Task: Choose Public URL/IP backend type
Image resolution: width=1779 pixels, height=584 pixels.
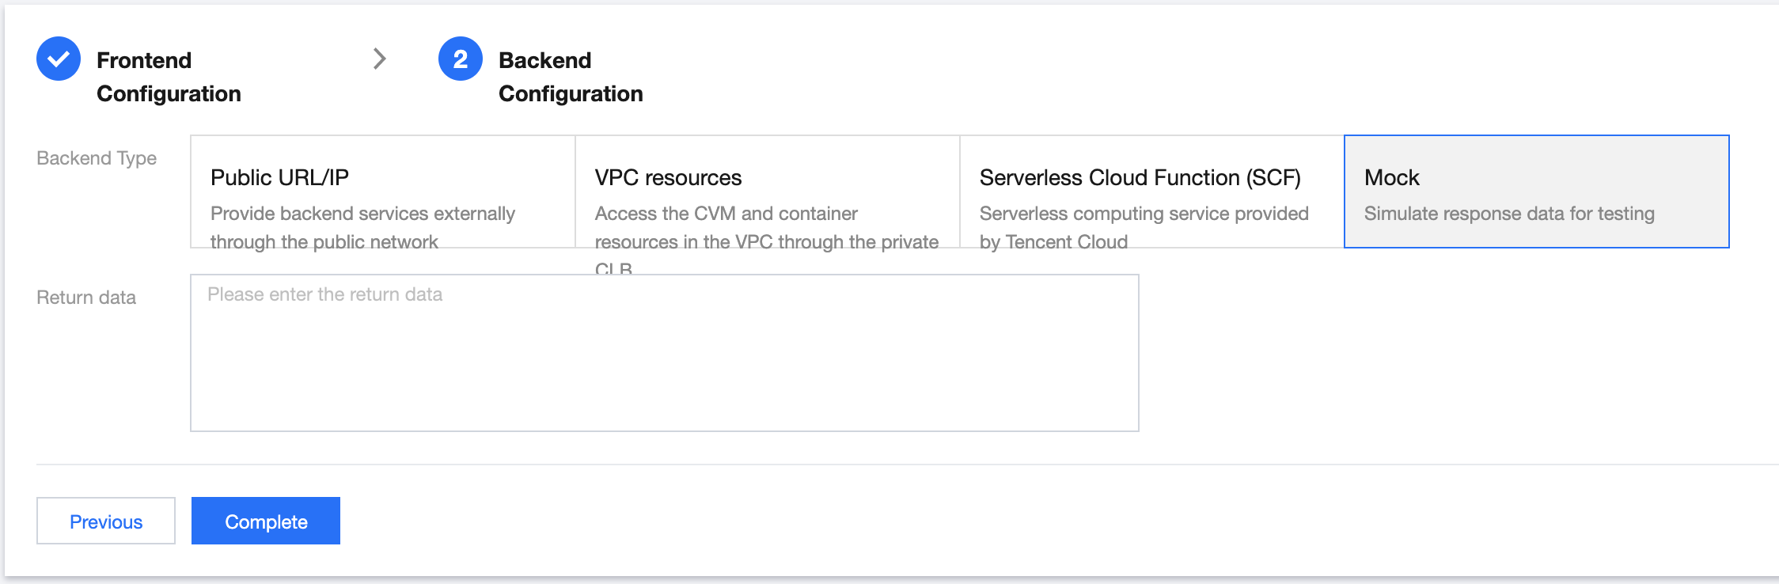Action: click(382, 191)
